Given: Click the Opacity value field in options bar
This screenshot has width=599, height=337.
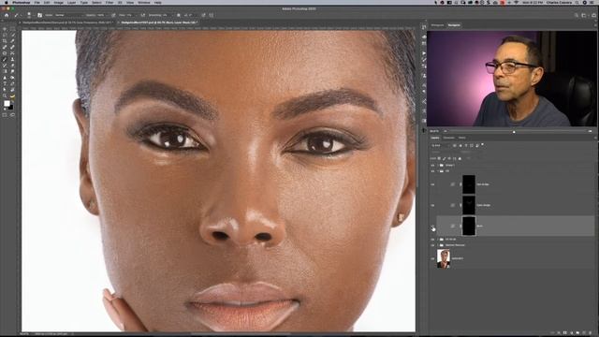Looking at the screenshot, I should 100,15.
